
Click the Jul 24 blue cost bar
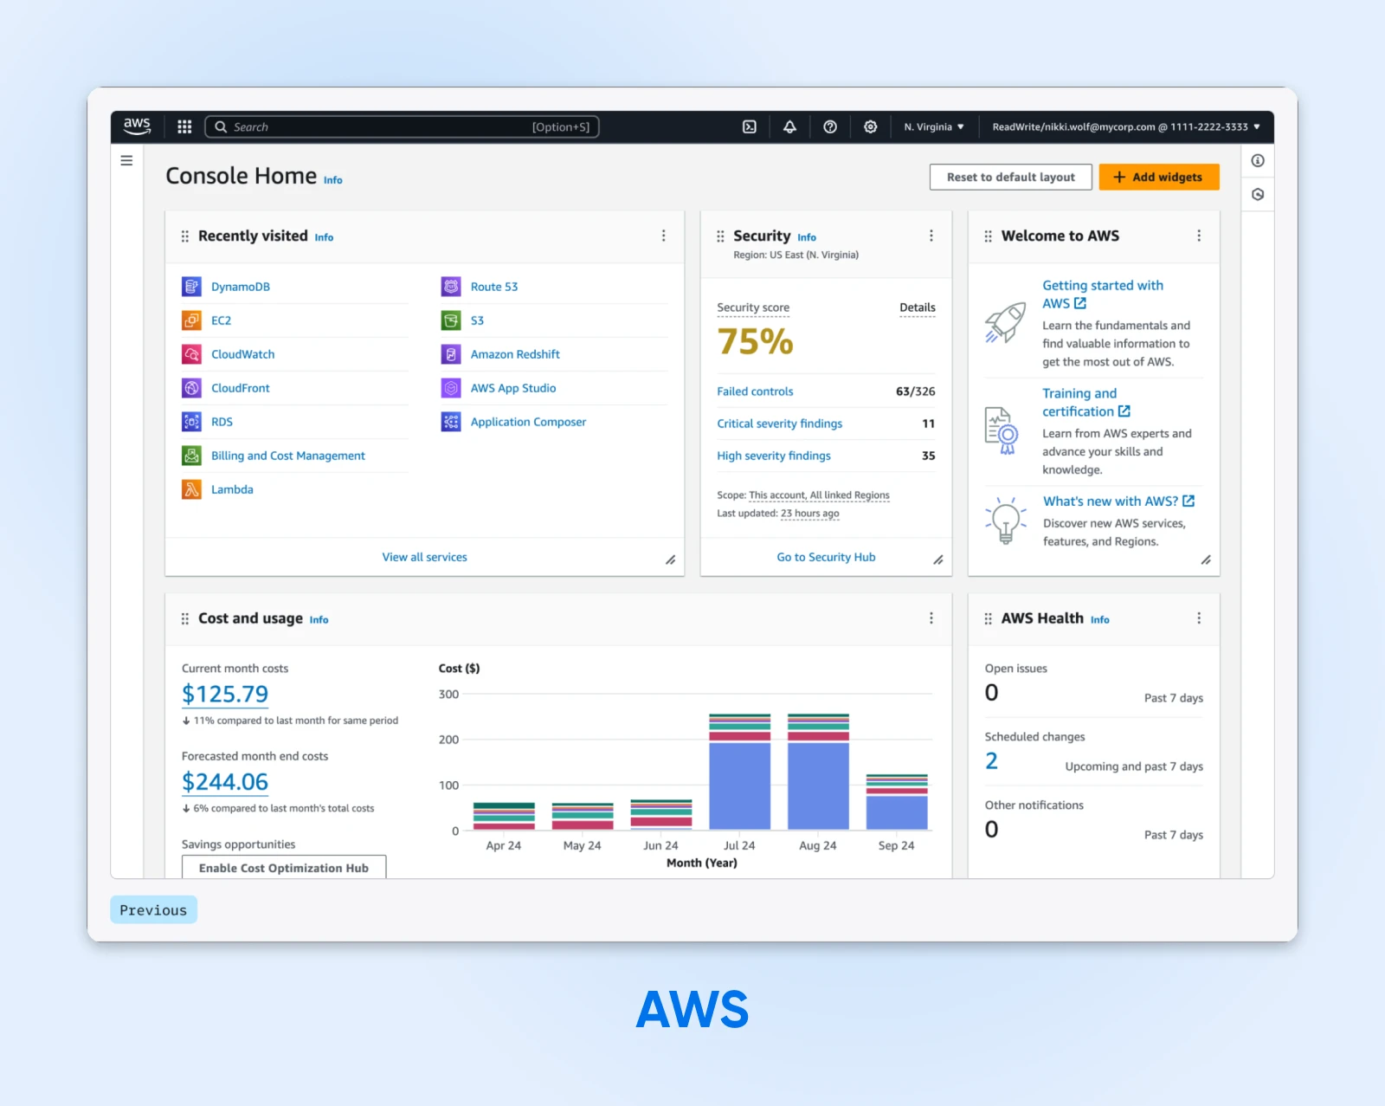click(x=739, y=786)
